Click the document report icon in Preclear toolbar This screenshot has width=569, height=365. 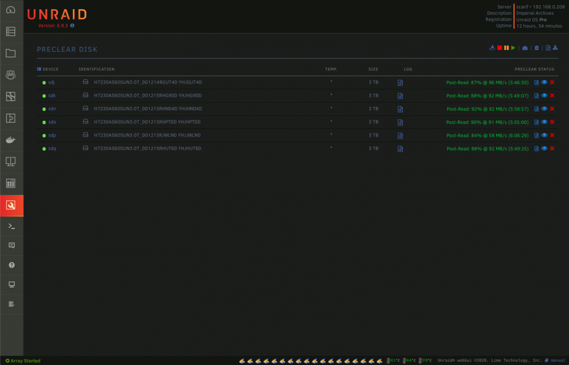(x=548, y=48)
